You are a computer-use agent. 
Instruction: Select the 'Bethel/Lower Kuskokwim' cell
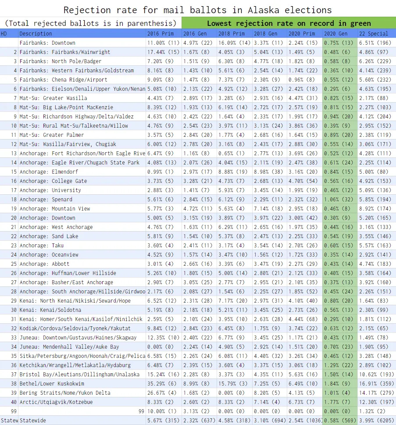click(x=82, y=384)
